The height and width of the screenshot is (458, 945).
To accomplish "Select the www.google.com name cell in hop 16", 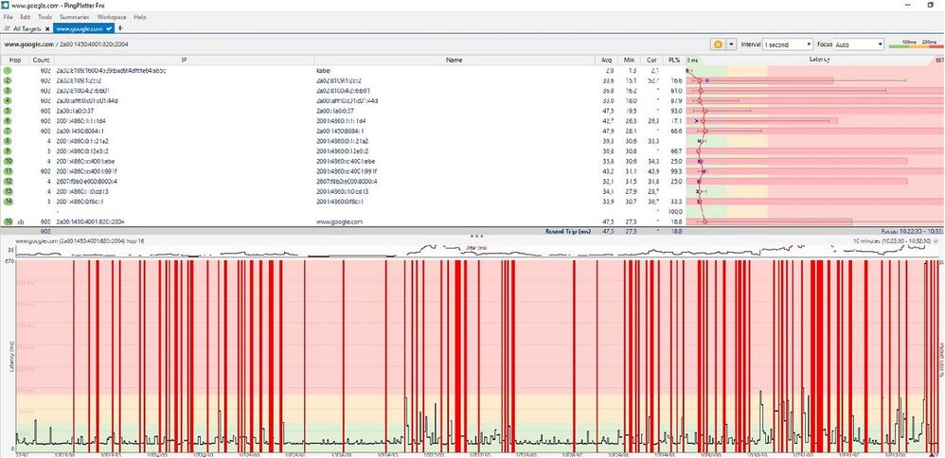I will tap(339, 221).
